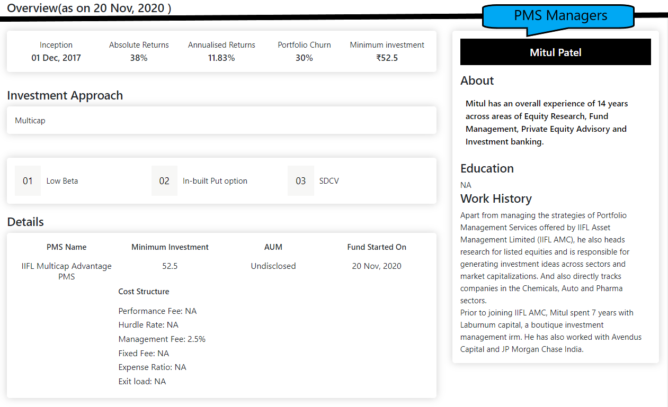
Task: Select the SDCV feature
Action: 329,181
